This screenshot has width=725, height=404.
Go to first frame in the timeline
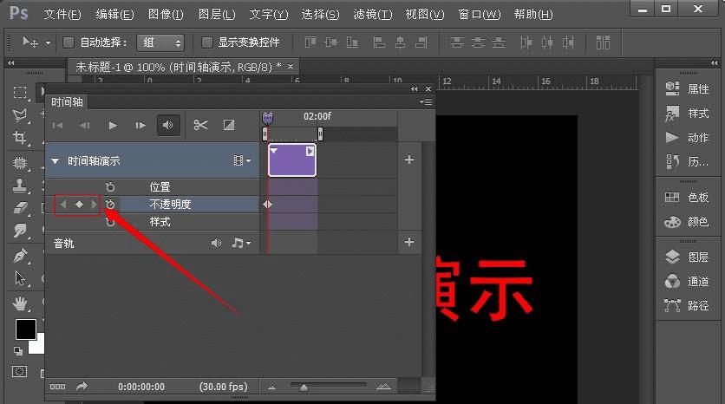[58, 125]
